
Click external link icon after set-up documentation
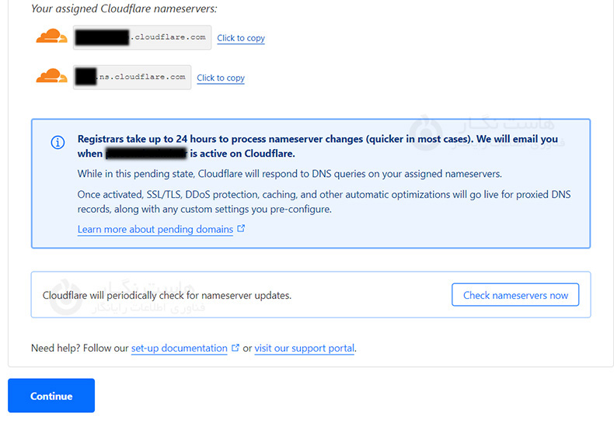tap(235, 349)
